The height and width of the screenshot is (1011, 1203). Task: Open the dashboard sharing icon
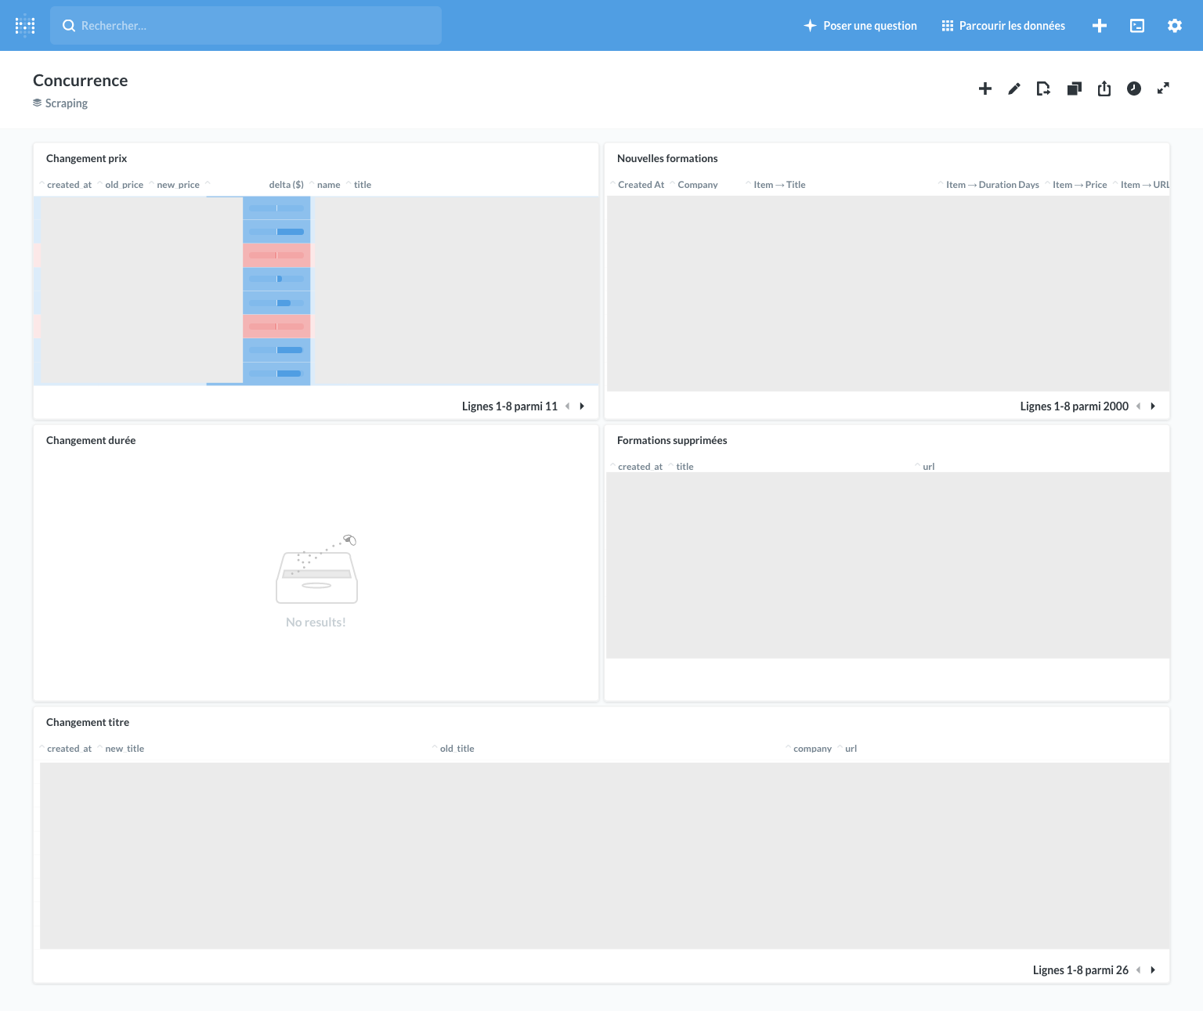click(1104, 88)
